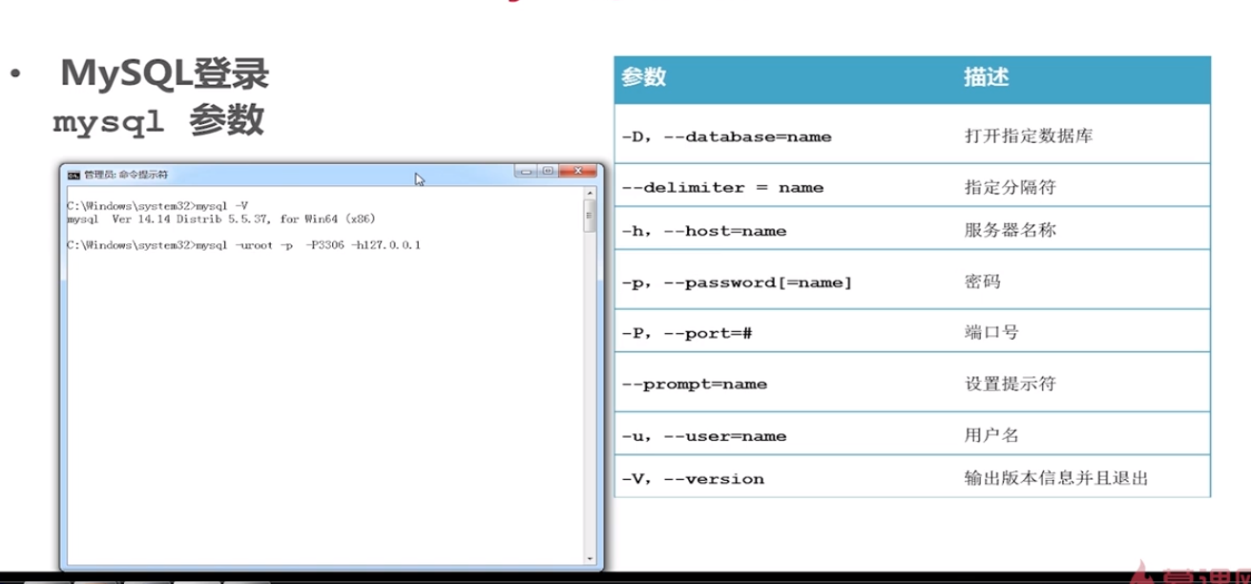
Task: Click the '-D, --database=name' cell
Action: click(726, 136)
